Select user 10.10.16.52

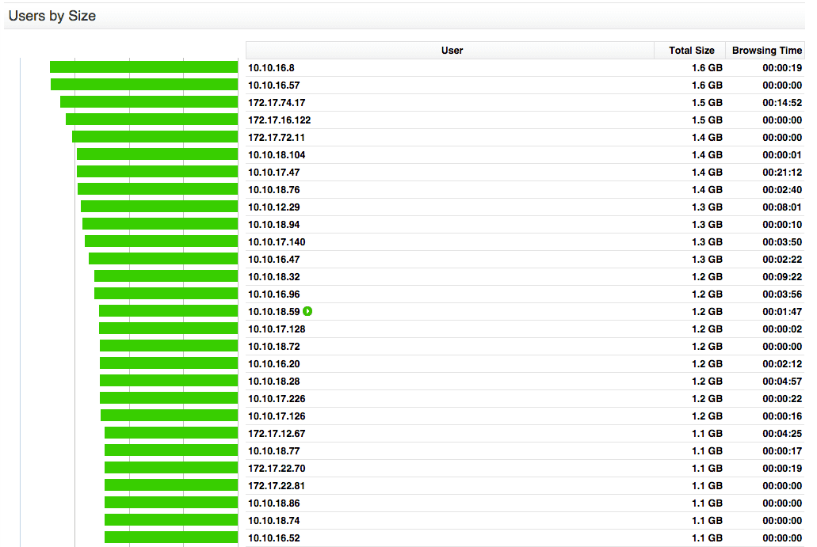tap(273, 538)
